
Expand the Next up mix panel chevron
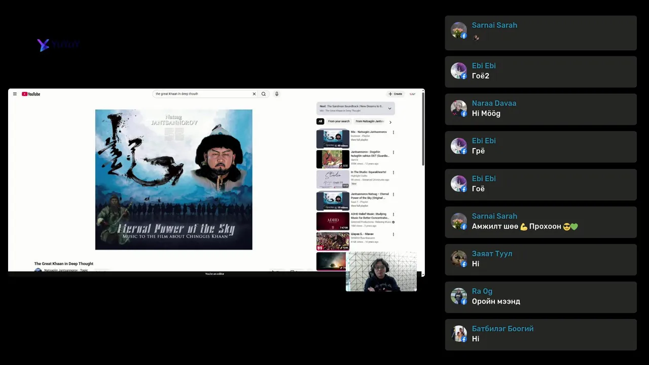[389, 108]
